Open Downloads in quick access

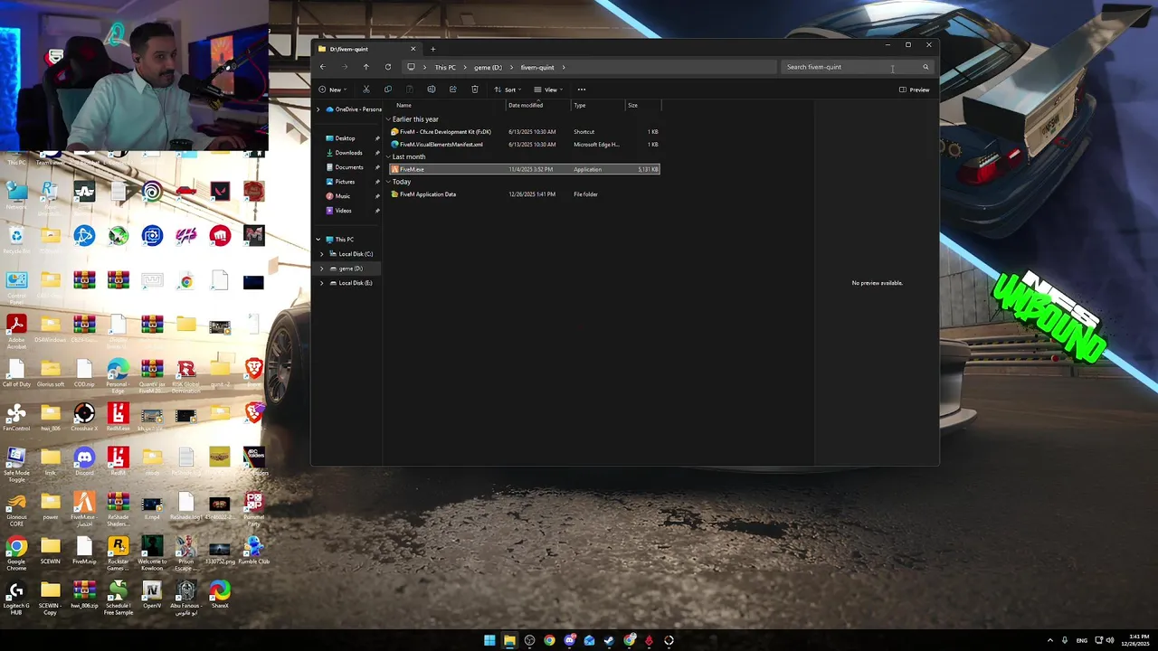347,153
